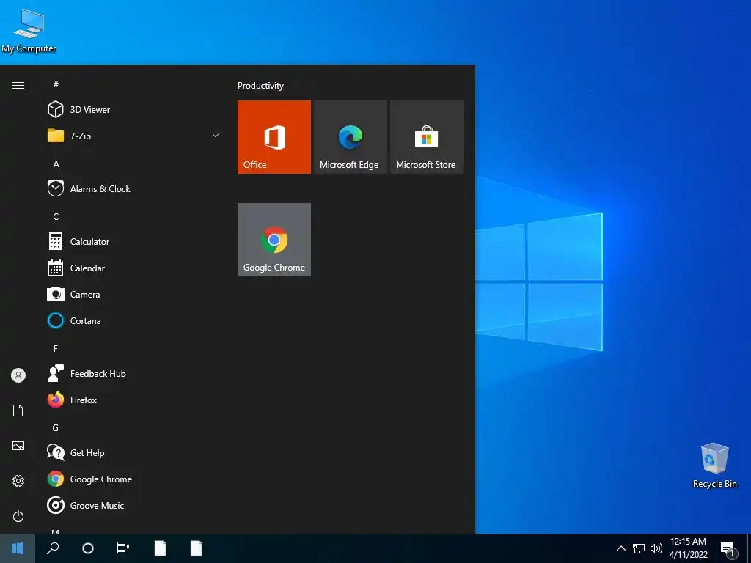Open the volume speaker icon
Viewport: 751px width, 563px height.
(656, 548)
